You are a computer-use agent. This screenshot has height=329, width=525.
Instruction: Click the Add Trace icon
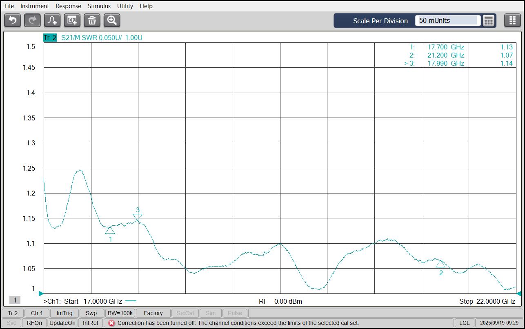click(x=52, y=20)
